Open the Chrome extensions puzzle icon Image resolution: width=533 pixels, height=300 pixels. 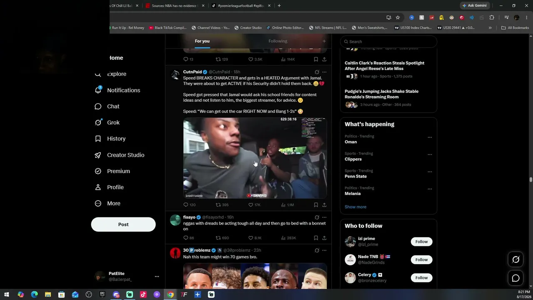pos(492,17)
